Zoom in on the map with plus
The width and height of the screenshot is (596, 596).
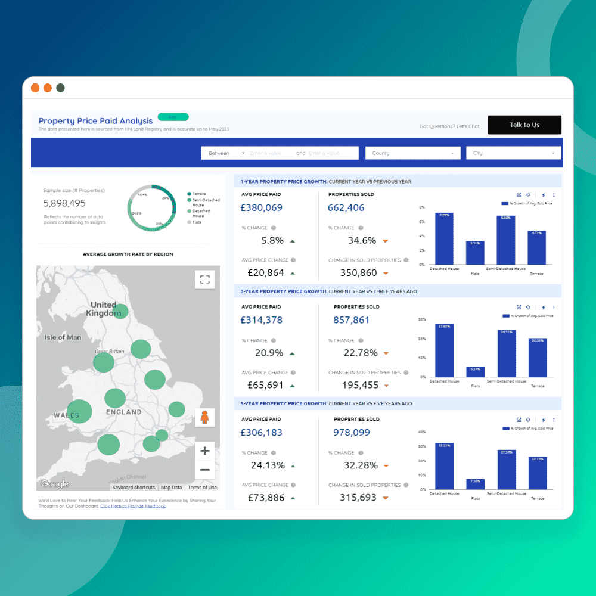pos(205,451)
